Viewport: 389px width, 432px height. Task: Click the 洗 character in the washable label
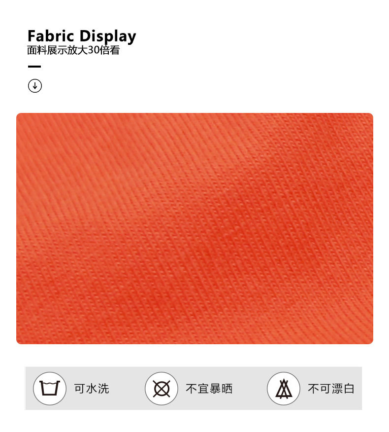tap(103, 389)
